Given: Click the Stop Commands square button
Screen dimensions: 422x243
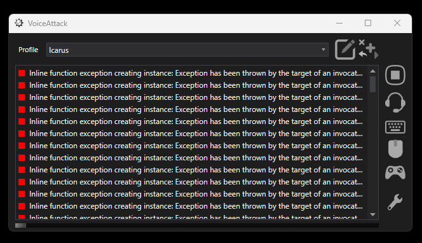Looking at the screenshot, I should point(395,75).
